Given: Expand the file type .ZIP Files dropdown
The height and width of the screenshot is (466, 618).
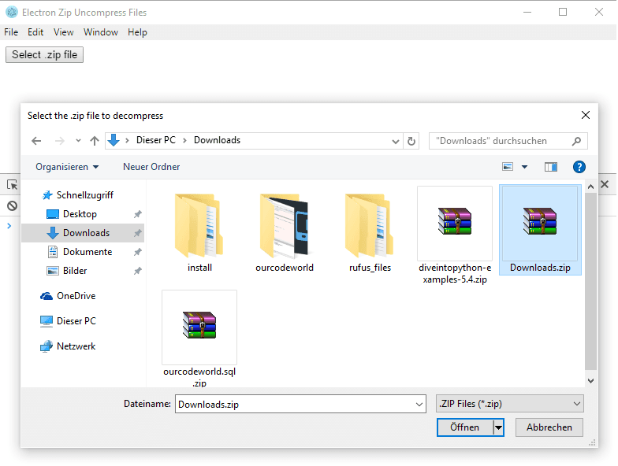Looking at the screenshot, I should pyautogui.click(x=576, y=404).
